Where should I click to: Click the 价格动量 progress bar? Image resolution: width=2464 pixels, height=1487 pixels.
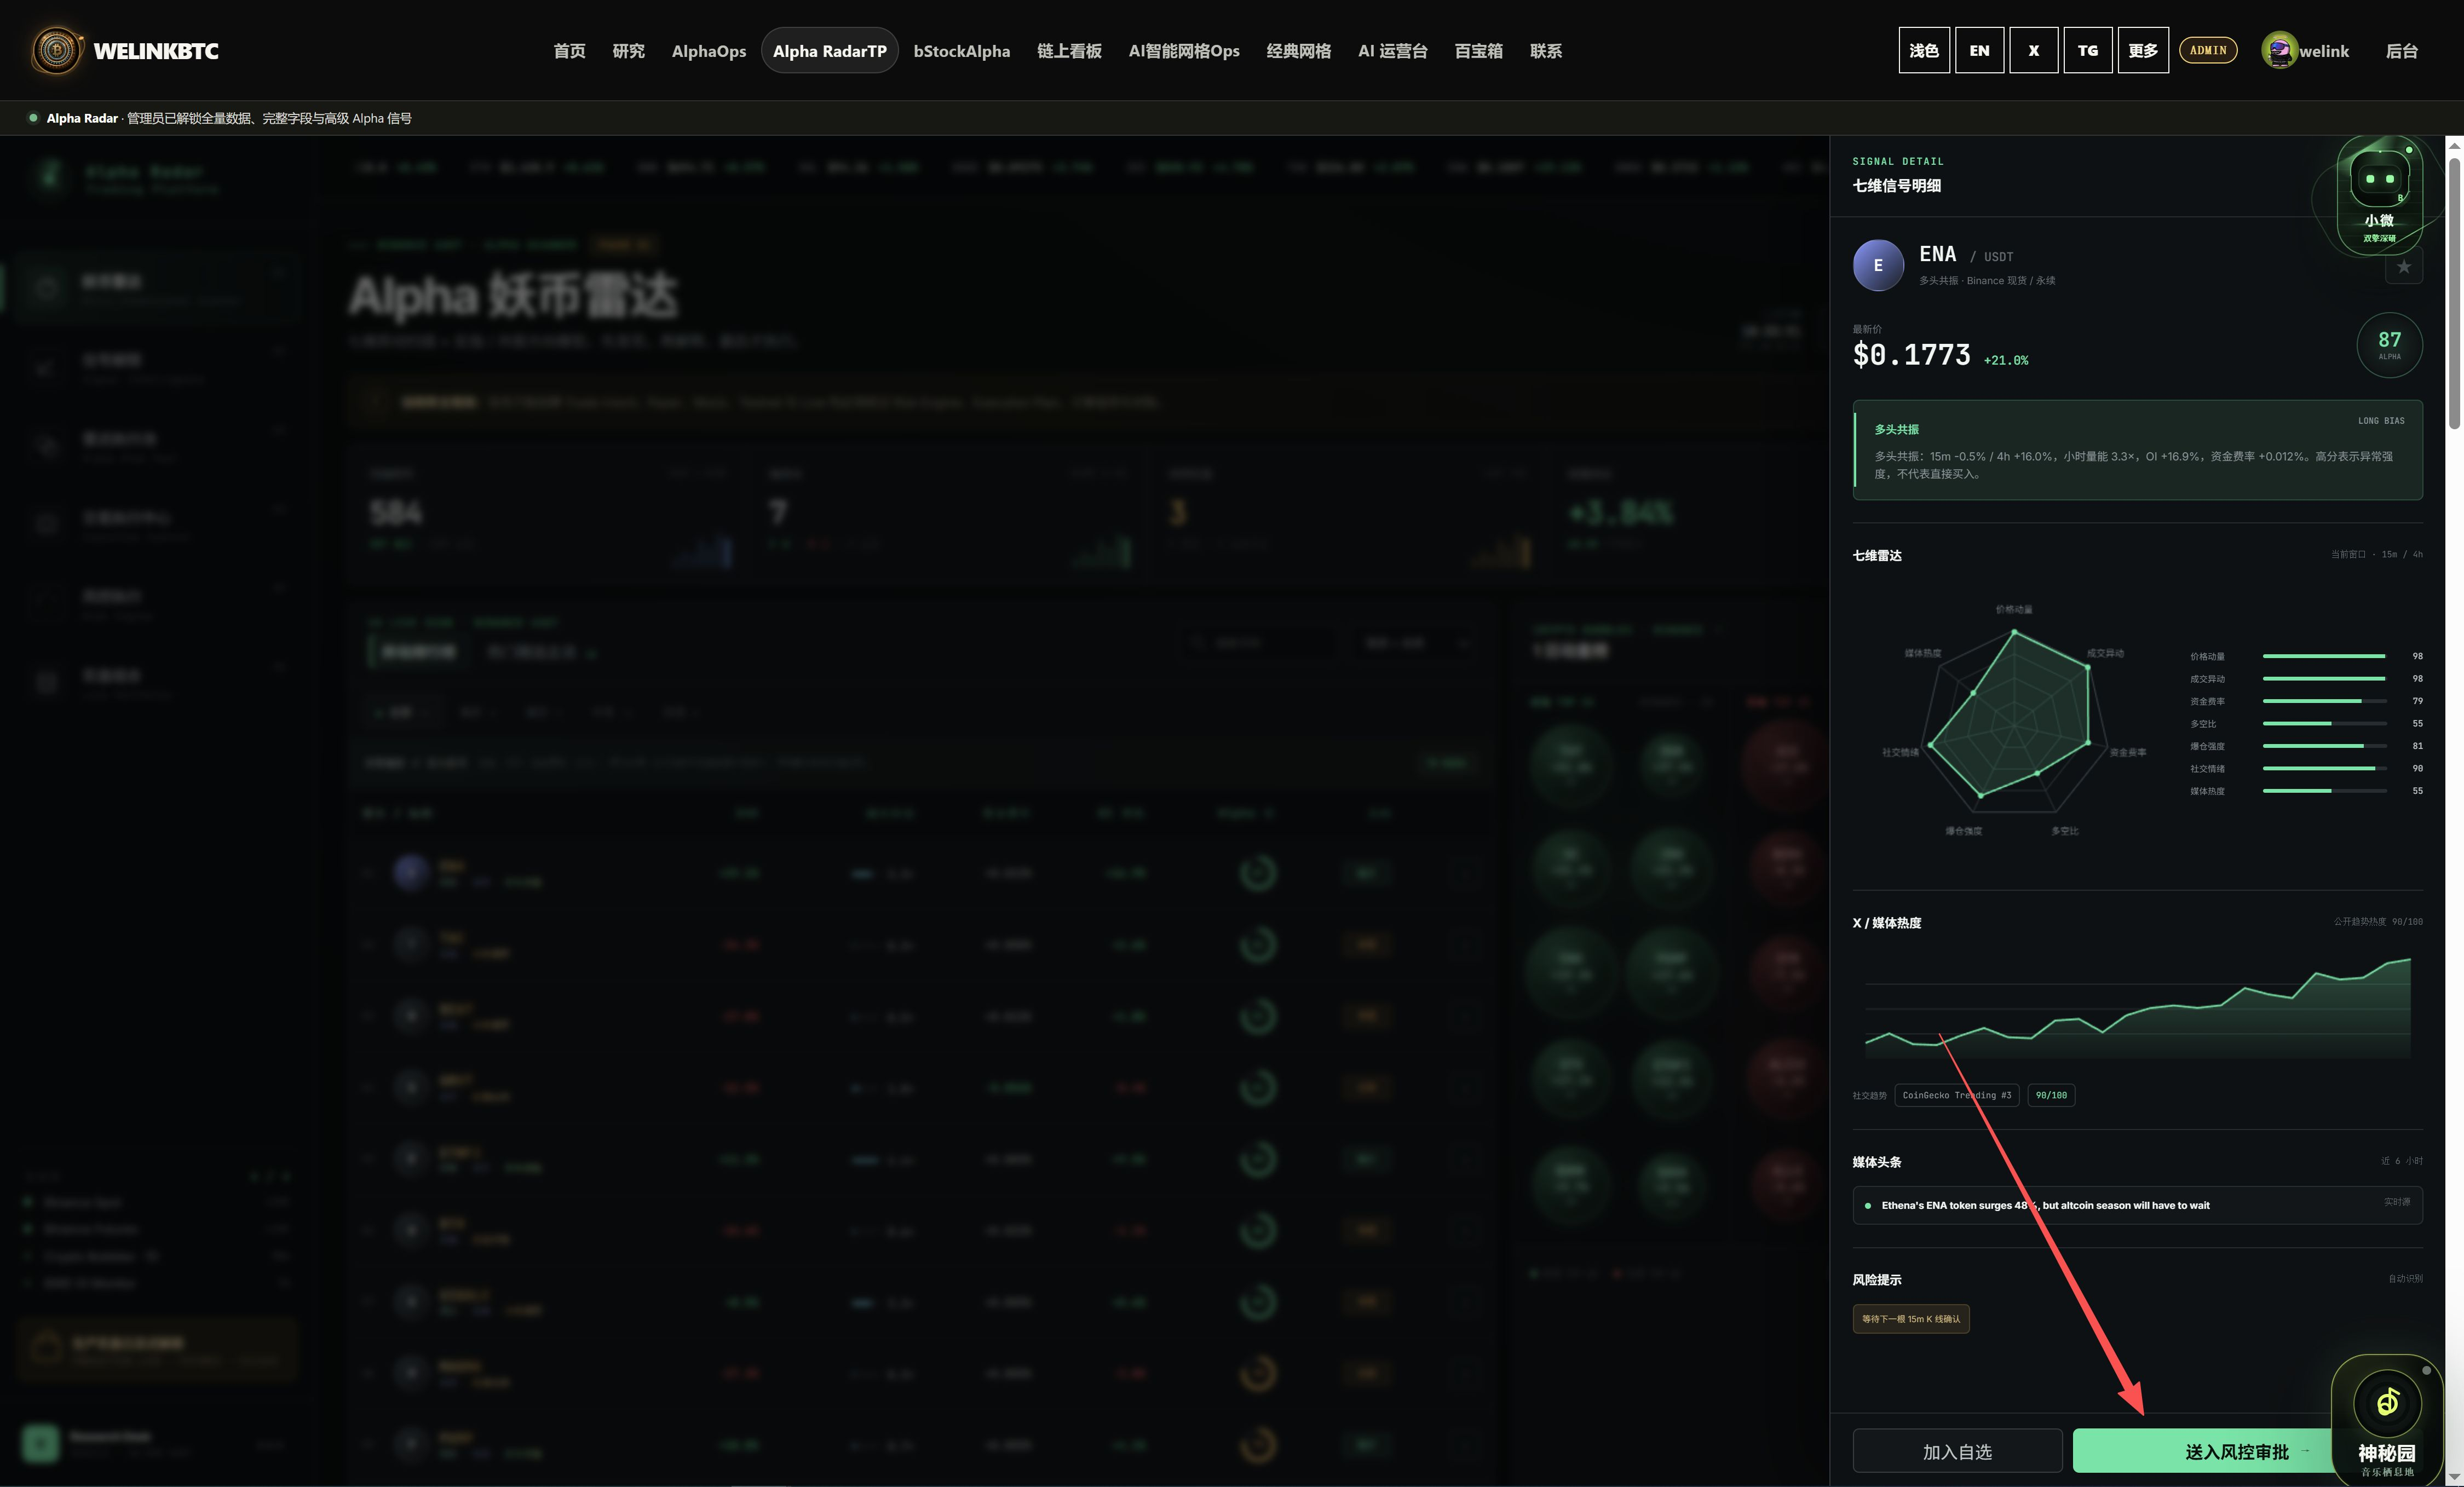[x=2325, y=656]
